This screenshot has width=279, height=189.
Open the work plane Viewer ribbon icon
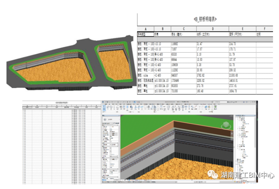216,108
